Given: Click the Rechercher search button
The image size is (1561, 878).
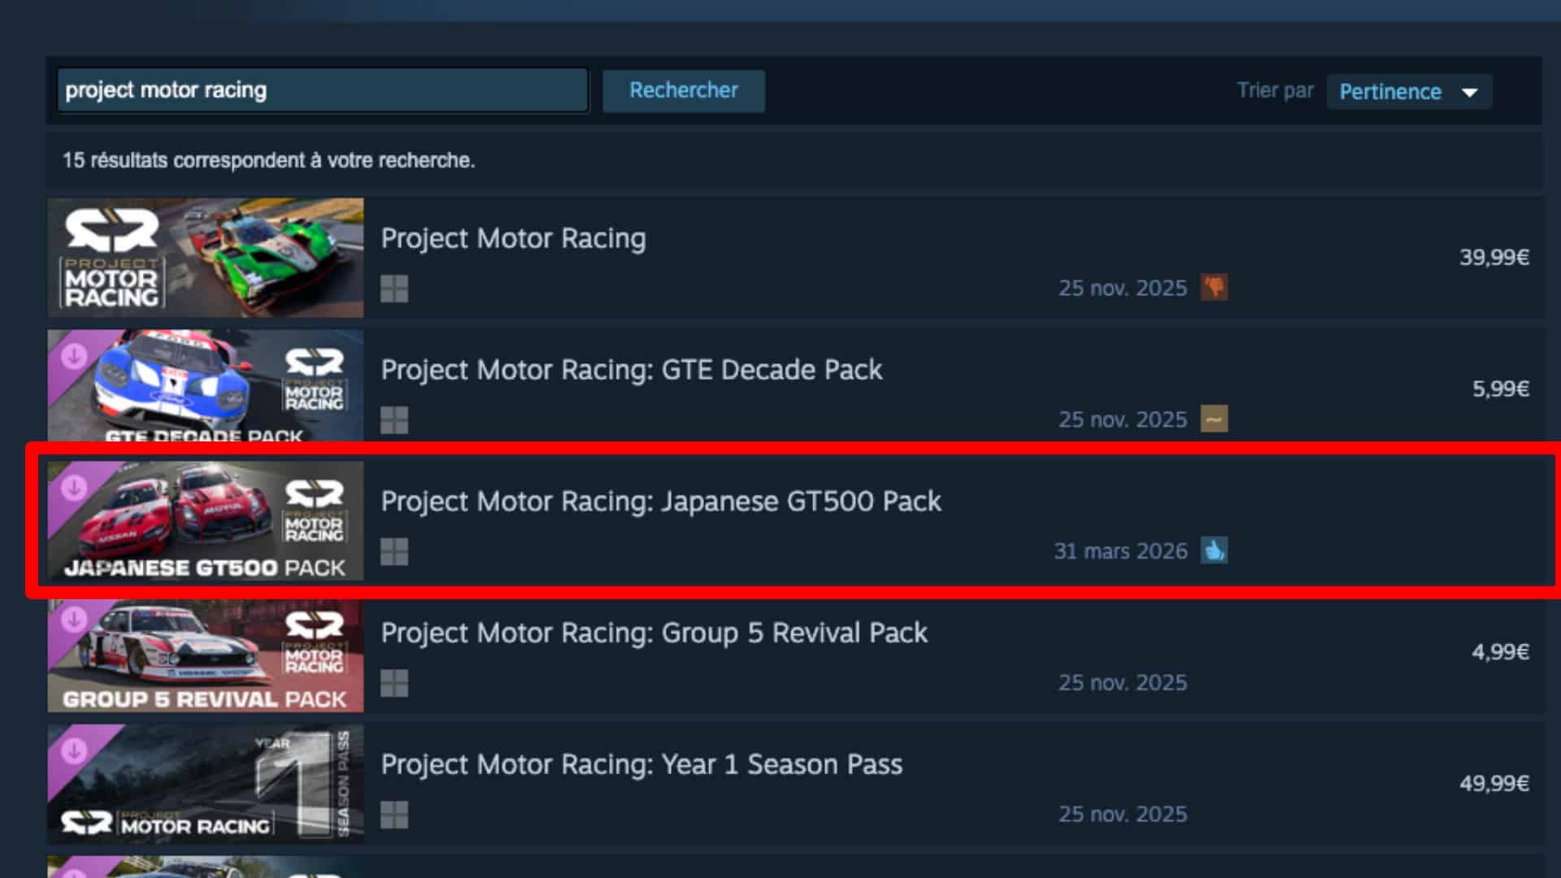Looking at the screenshot, I should point(683,90).
